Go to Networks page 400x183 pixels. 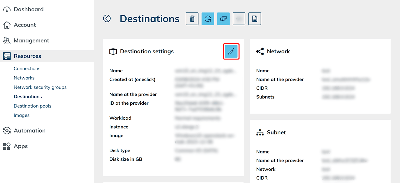pyautogui.click(x=24, y=78)
